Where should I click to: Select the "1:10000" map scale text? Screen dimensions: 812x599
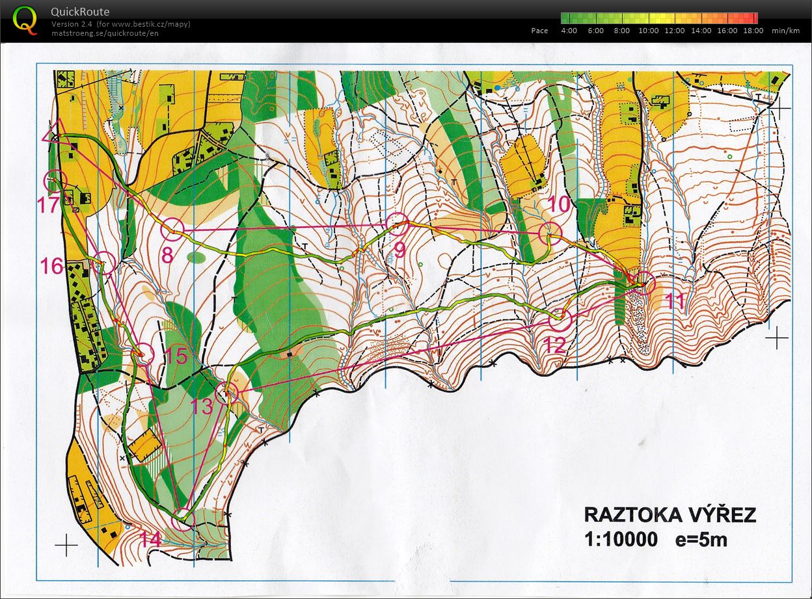[621, 540]
